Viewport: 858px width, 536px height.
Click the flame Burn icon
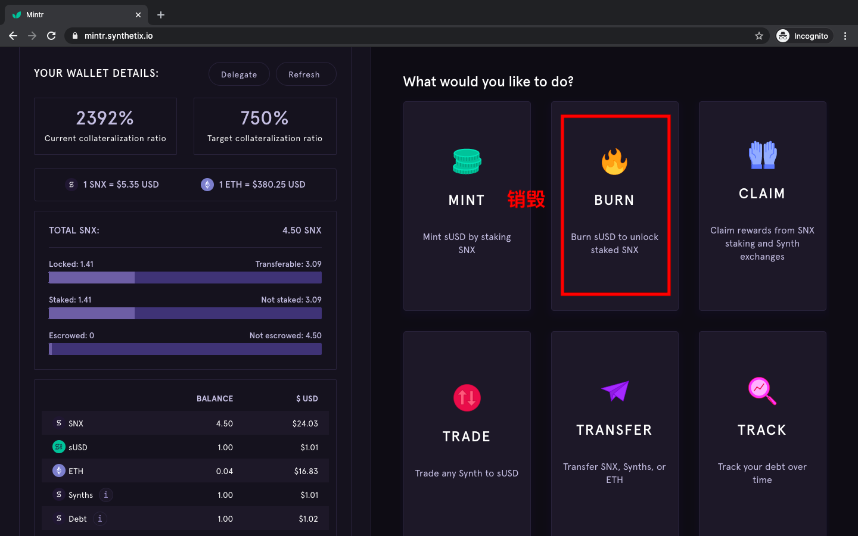pos(614,161)
